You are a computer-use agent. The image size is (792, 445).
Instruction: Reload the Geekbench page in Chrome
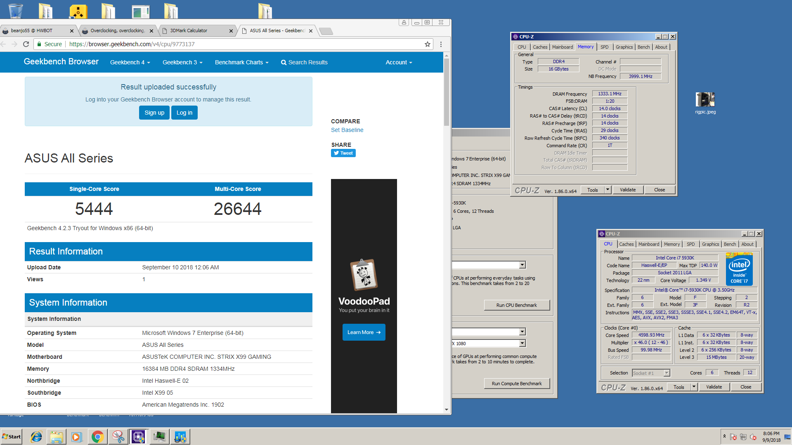click(26, 44)
